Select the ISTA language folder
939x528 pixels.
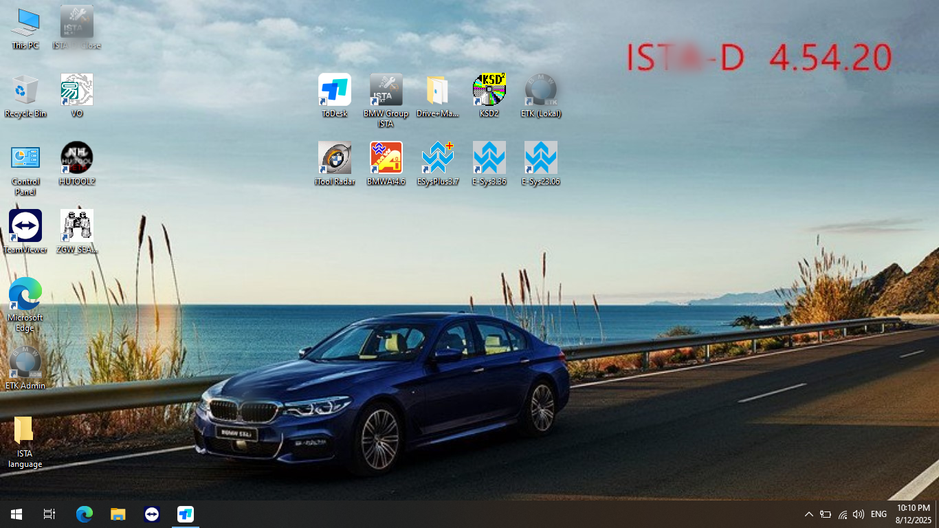[25, 430]
